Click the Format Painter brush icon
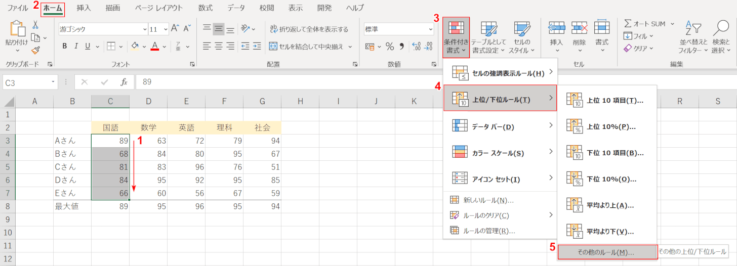The image size is (737, 266). [x=35, y=50]
